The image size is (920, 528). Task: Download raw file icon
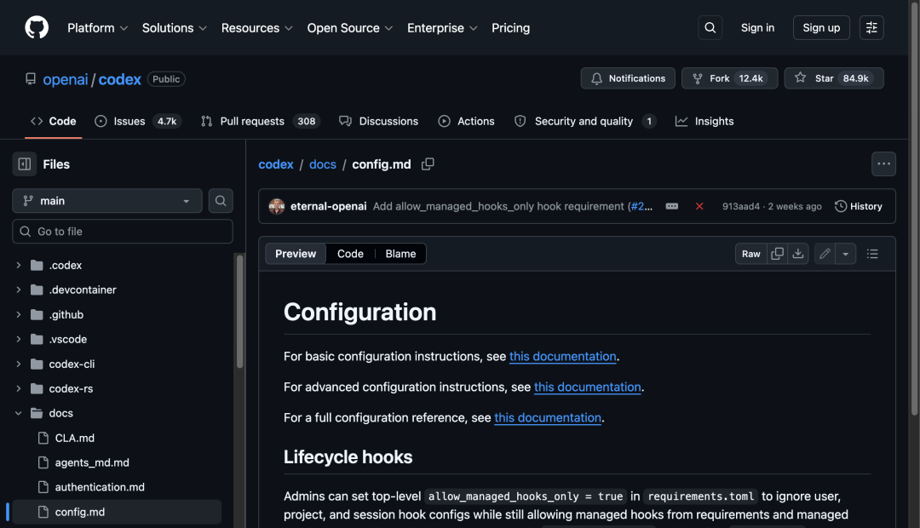point(798,254)
